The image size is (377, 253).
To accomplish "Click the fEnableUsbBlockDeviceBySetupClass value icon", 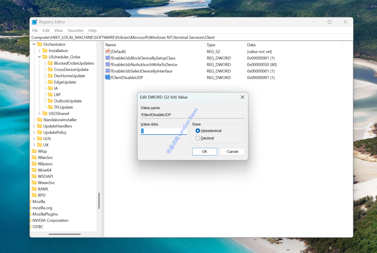I will point(108,58).
